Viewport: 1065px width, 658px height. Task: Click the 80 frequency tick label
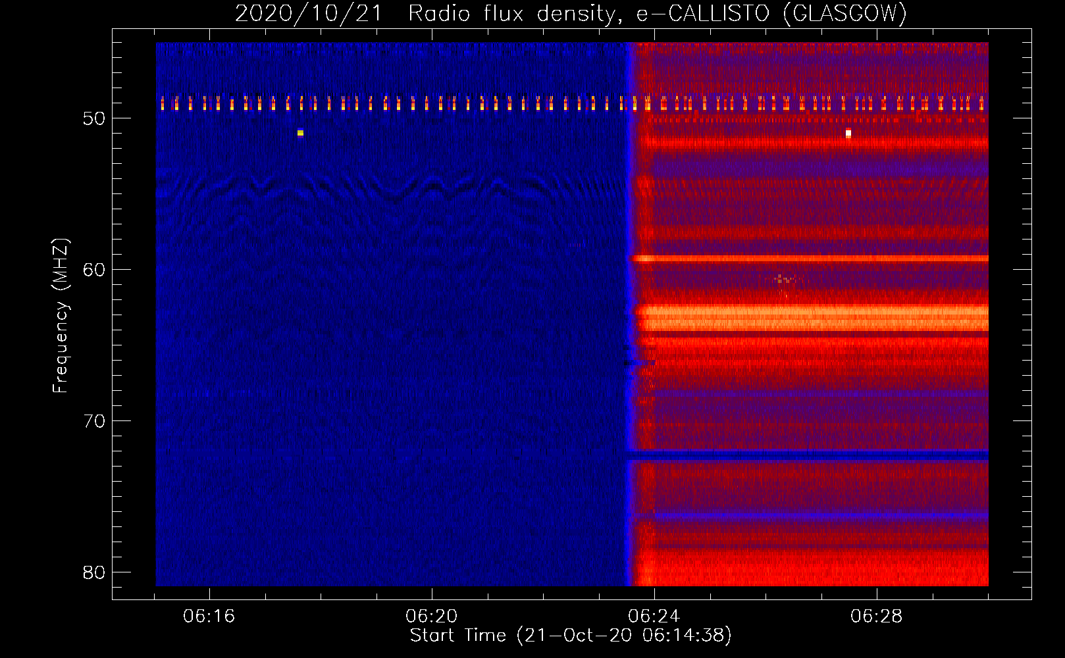point(95,572)
